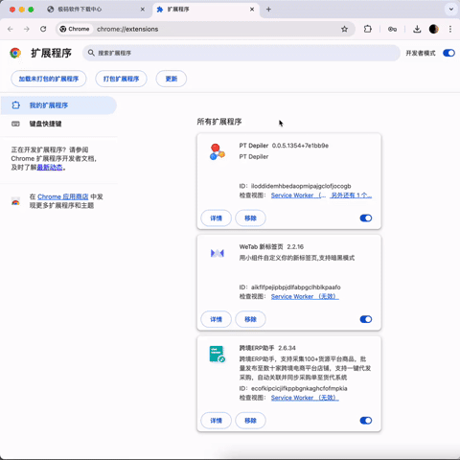Image resolution: width=460 pixels, height=460 pixels.
Task: Open 详情 for PT Depiler
Action: click(216, 218)
